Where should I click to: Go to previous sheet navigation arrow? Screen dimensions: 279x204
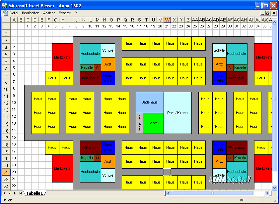click(x=9, y=193)
